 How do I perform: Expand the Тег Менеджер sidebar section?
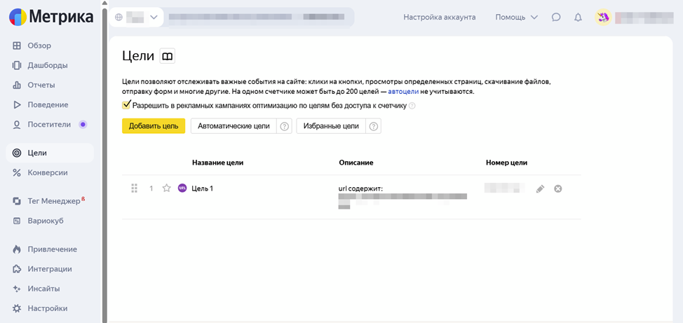point(53,201)
